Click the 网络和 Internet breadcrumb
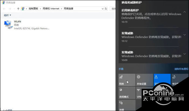 point(51,9)
